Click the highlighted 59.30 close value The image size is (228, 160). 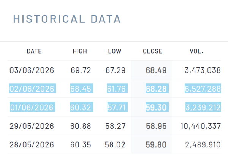(157, 107)
